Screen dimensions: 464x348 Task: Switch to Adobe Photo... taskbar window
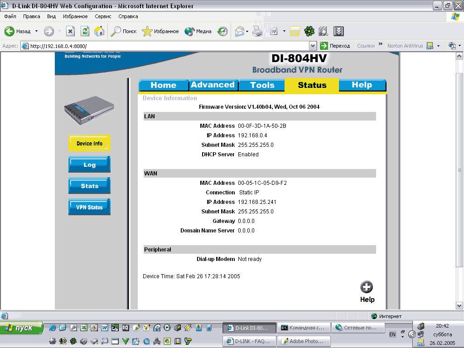click(304, 341)
